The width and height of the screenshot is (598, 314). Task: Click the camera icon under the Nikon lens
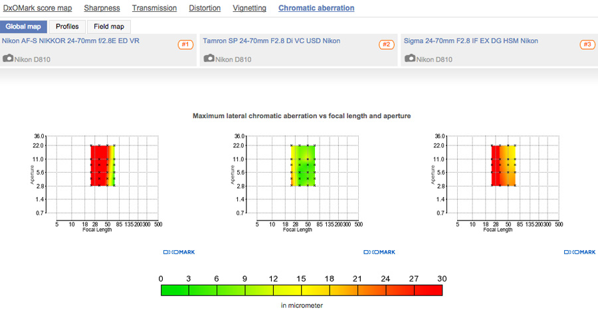8,58
